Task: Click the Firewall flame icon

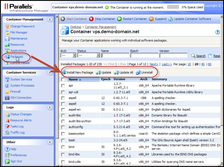Action: pyautogui.click(x=7, y=92)
